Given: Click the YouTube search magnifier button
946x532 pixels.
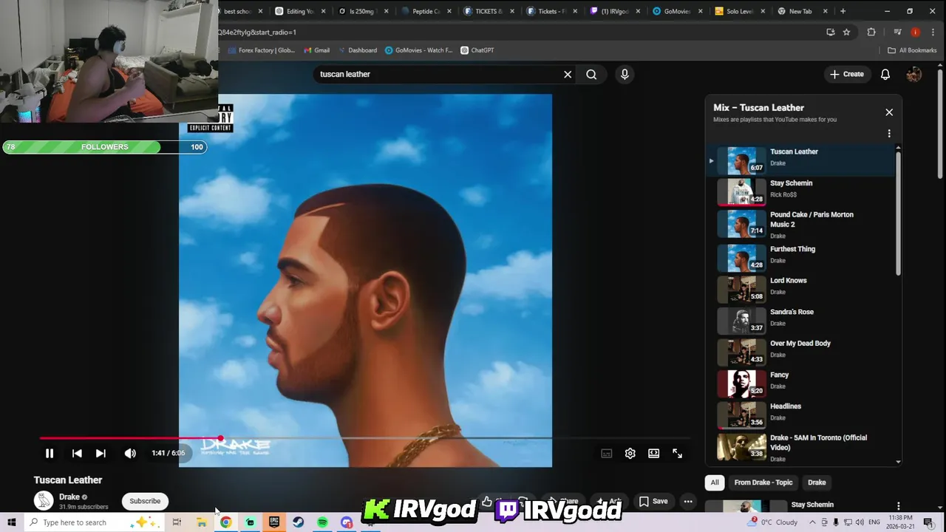Looking at the screenshot, I should [x=591, y=74].
